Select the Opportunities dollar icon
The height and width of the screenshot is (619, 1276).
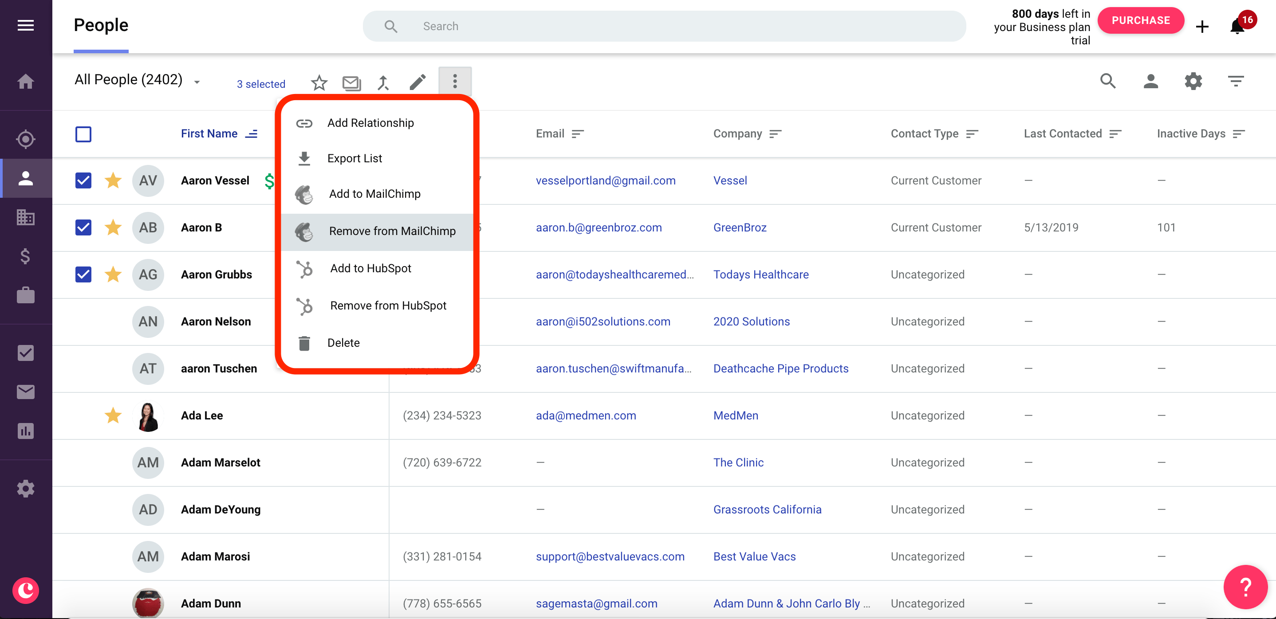pos(25,257)
